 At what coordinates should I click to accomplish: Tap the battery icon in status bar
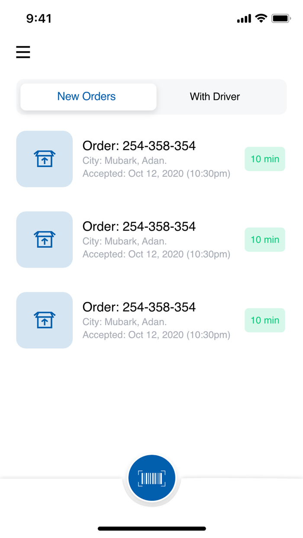pyautogui.click(x=281, y=19)
